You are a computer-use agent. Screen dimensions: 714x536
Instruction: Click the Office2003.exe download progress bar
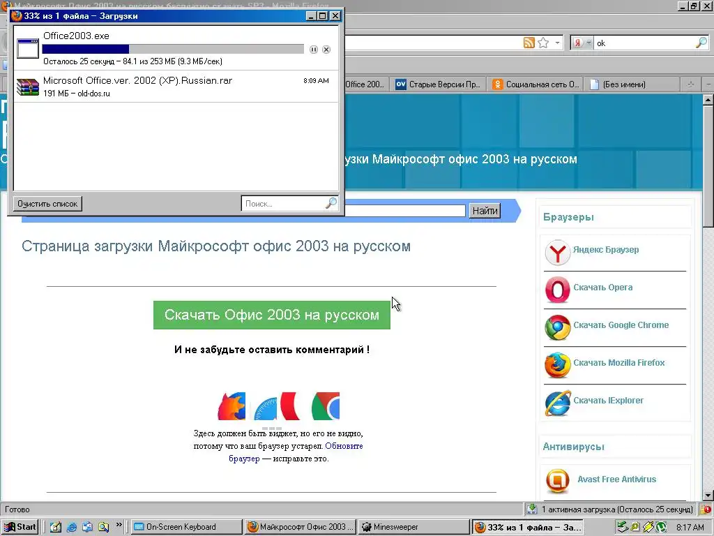tap(173, 49)
